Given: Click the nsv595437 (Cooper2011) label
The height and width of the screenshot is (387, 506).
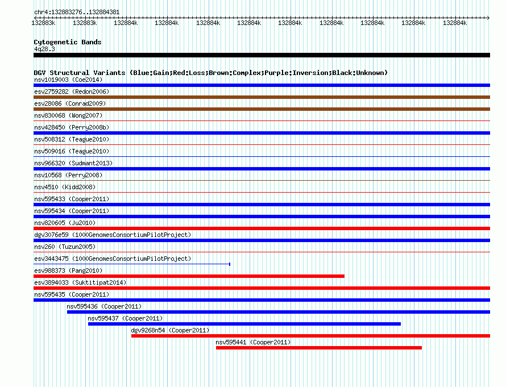Looking at the screenshot, I should pyautogui.click(x=125, y=318).
